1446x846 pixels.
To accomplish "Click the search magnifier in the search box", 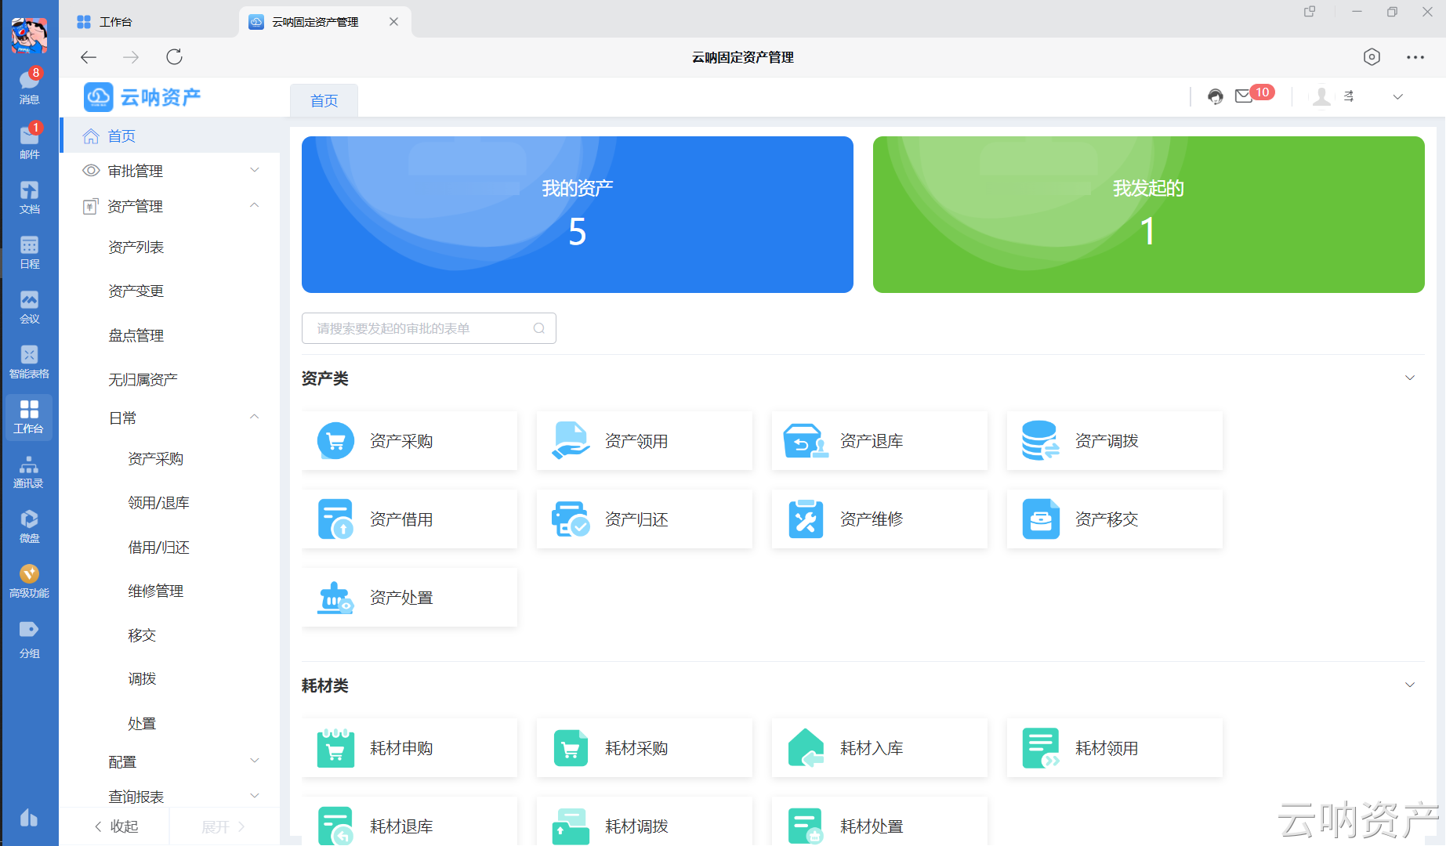I will pyautogui.click(x=539, y=328).
